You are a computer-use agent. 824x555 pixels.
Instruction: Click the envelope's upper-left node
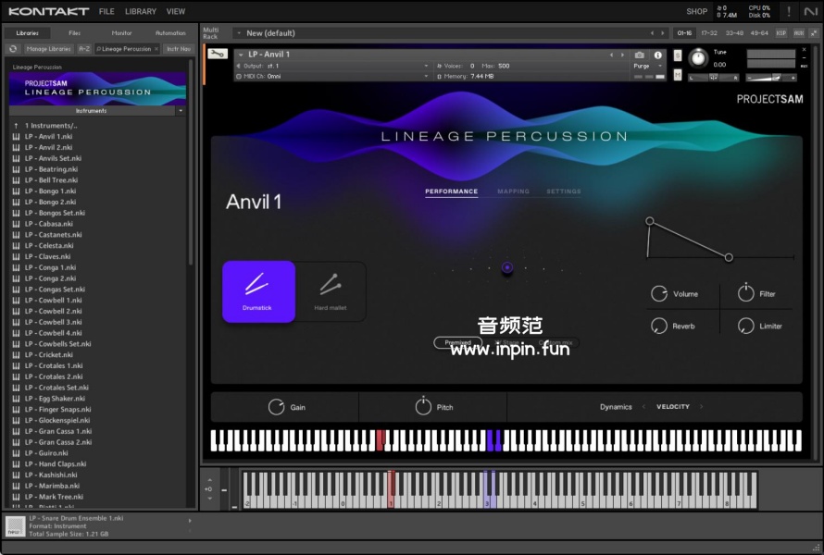650,221
